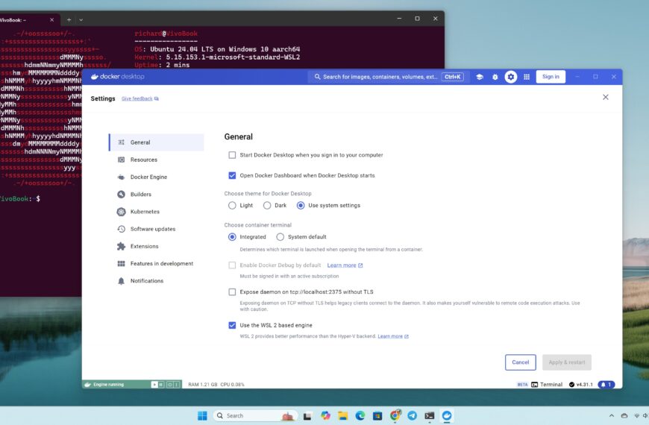Click the General sliders icon in sidebar
The width and height of the screenshot is (649, 425).
click(x=122, y=142)
